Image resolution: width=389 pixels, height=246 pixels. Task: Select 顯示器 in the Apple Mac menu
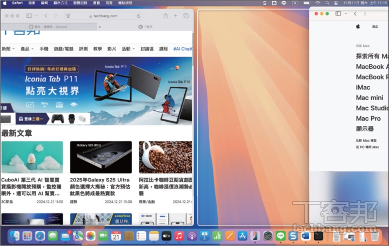click(x=365, y=129)
